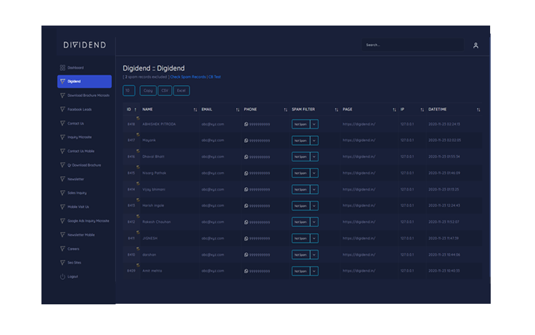Click the DIVIDEND logo
Image resolution: width=535 pixels, height=335 pixels.
(84, 45)
